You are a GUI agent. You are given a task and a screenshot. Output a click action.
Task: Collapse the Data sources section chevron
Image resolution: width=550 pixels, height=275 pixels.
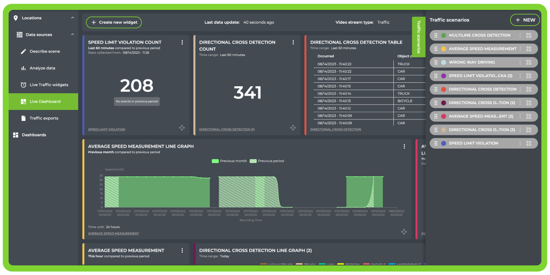click(72, 34)
